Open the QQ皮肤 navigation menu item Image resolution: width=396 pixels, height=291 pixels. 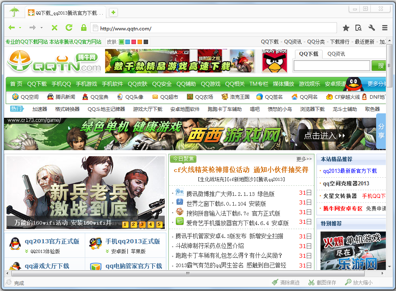(x=138, y=84)
